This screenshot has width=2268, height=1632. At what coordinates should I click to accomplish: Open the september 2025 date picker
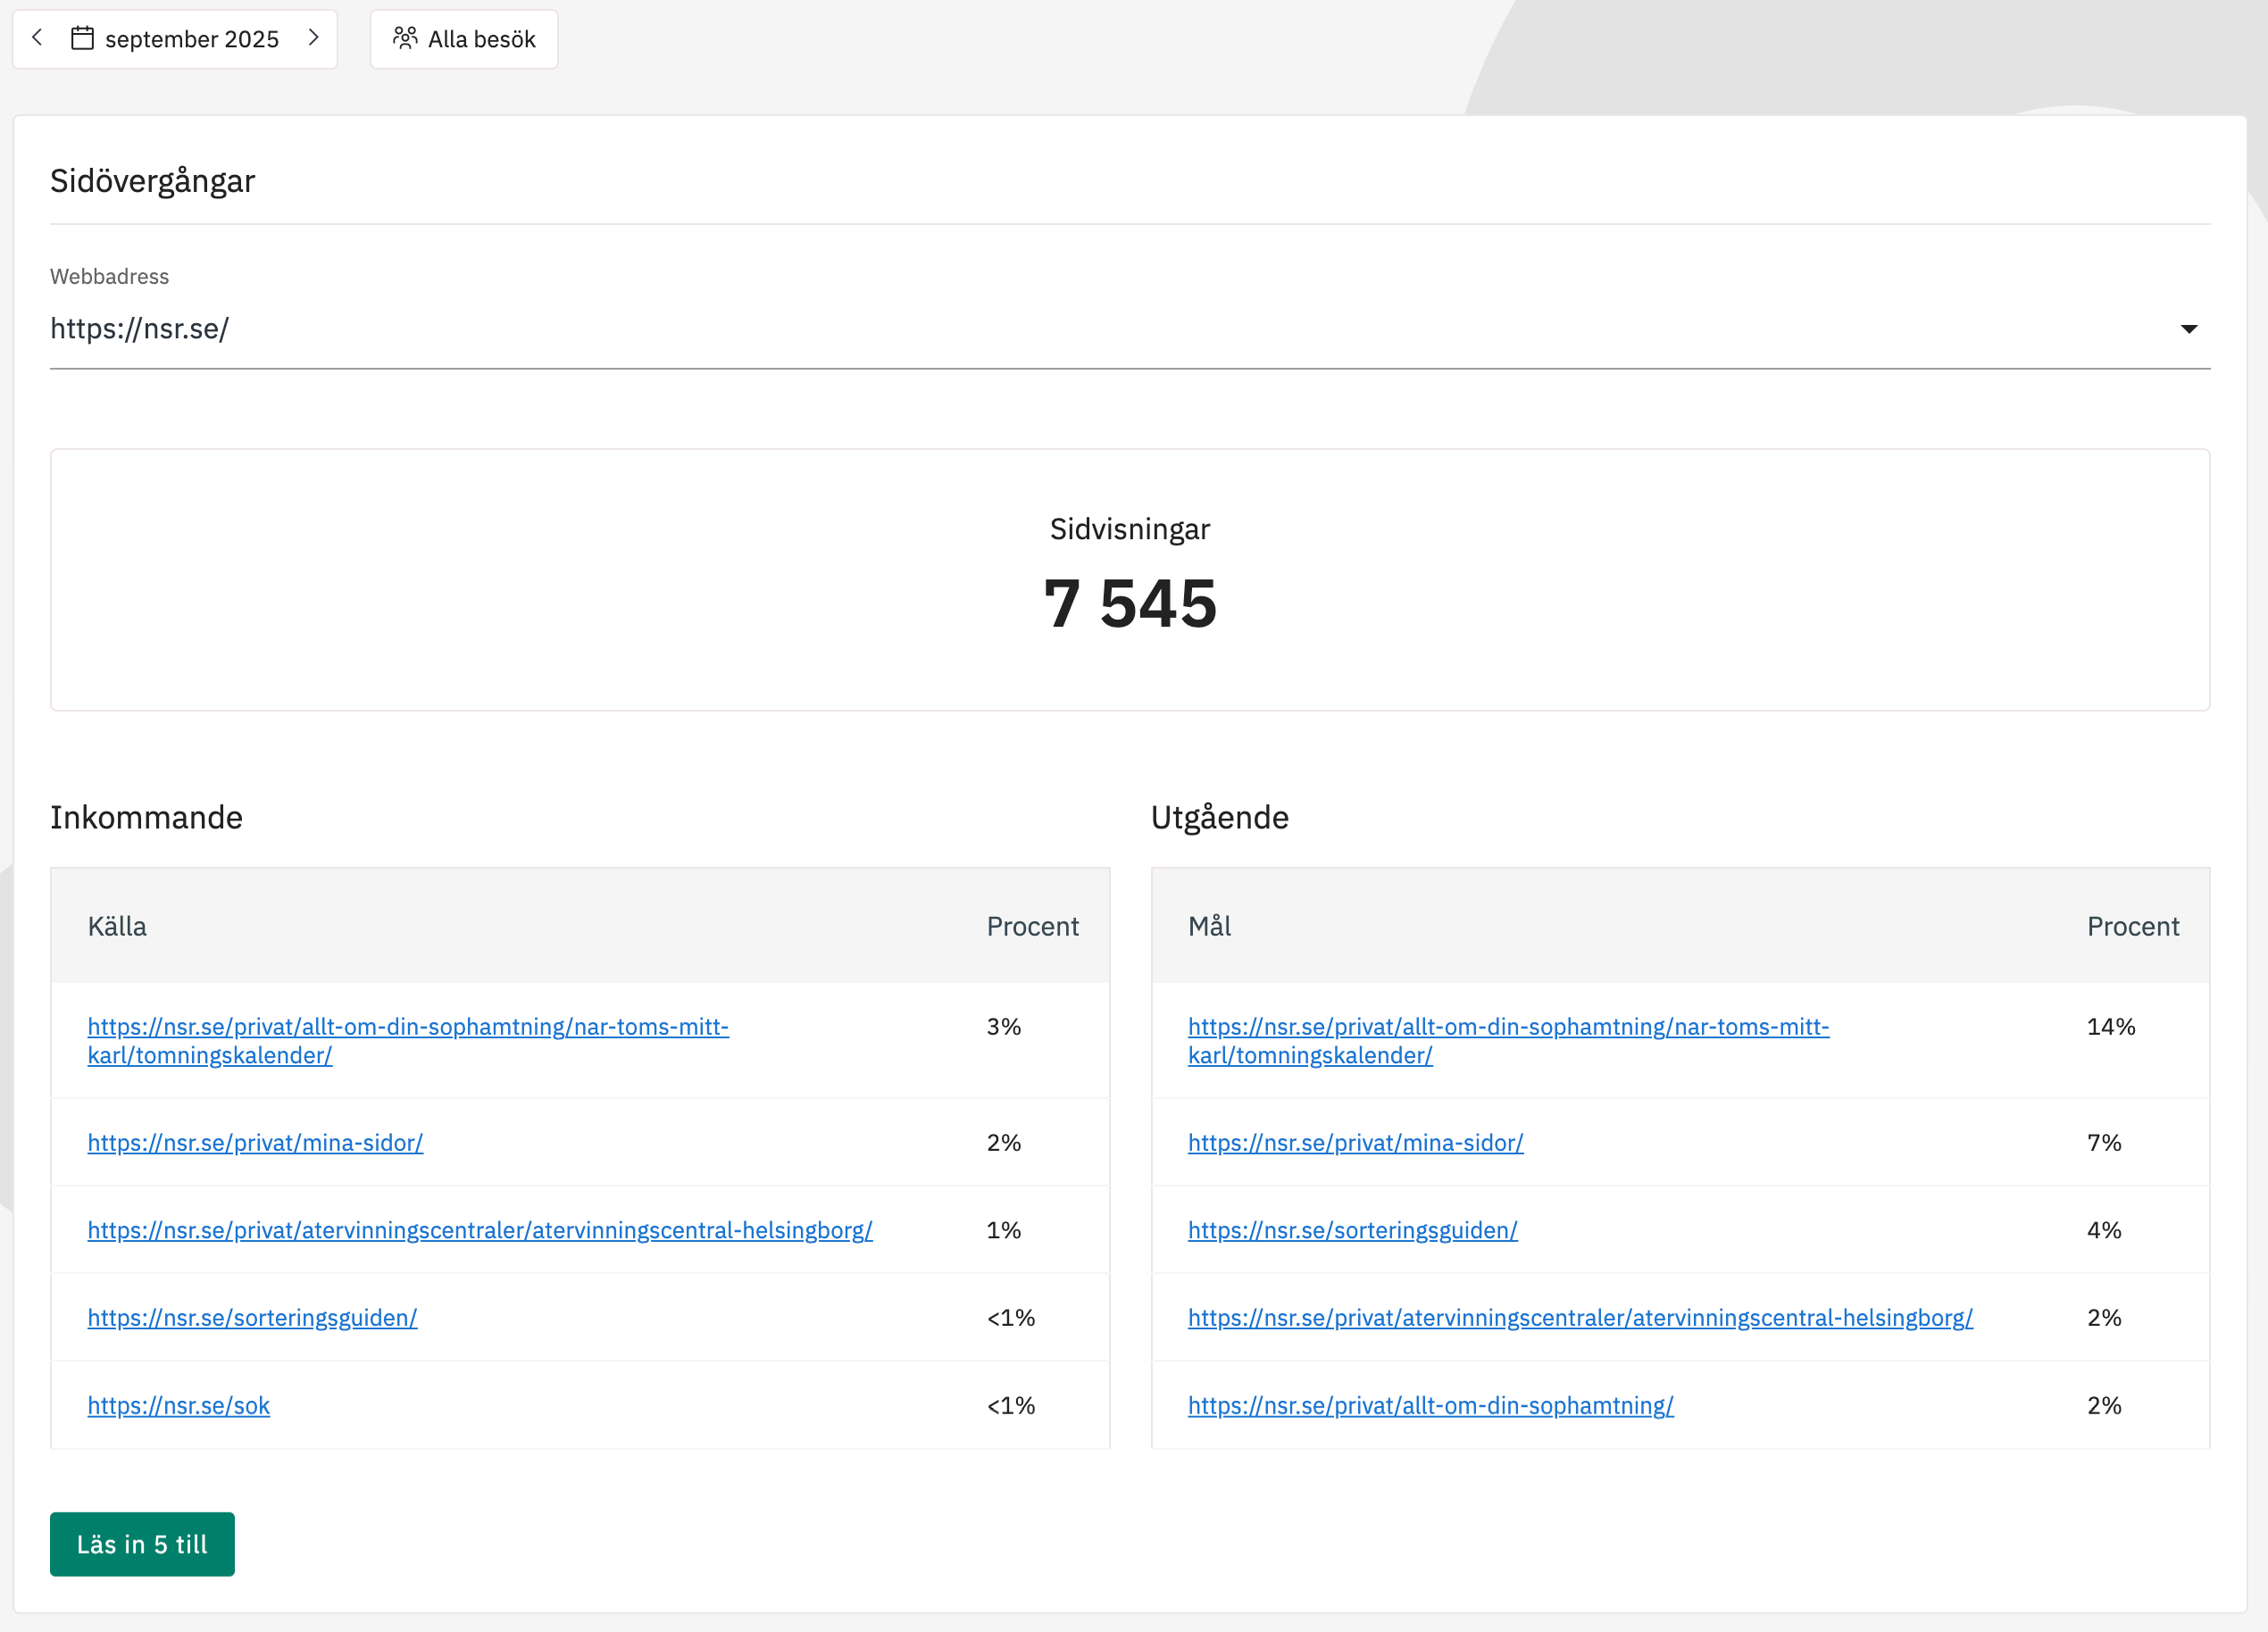[191, 39]
